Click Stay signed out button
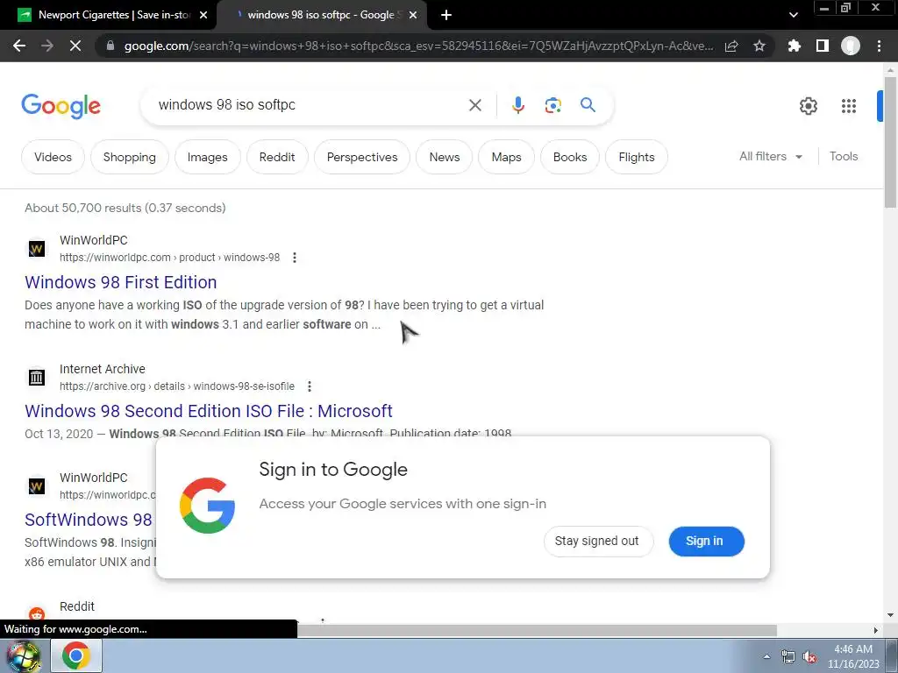 pyautogui.click(x=596, y=541)
